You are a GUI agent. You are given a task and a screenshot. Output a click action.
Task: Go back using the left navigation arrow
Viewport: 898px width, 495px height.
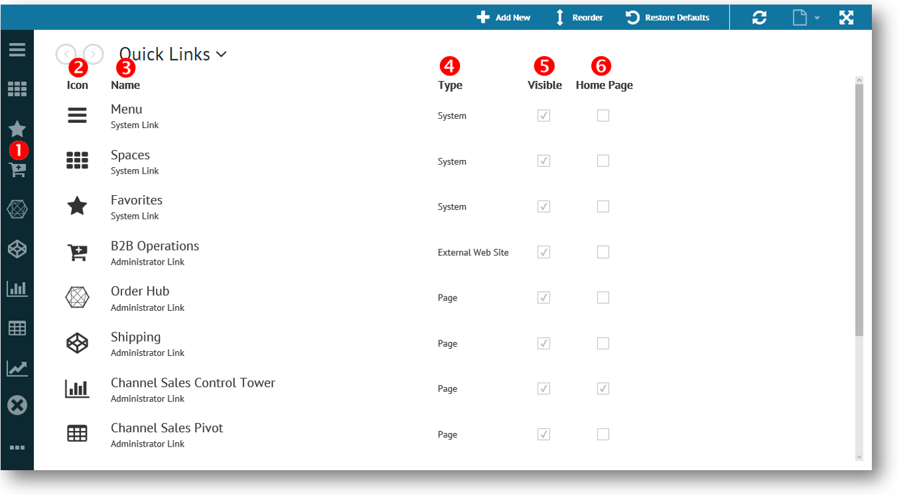[x=66, y=54]
